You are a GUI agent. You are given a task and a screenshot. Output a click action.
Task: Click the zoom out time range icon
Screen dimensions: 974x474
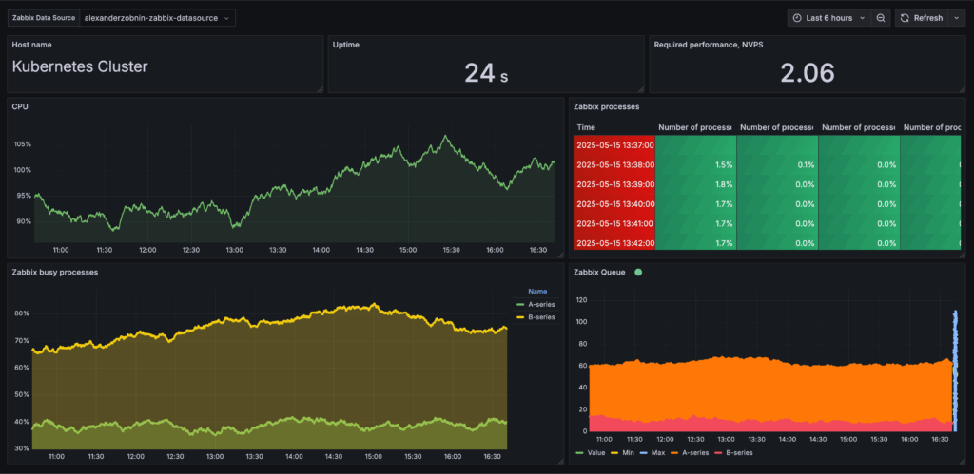click(x=881, y=18)
